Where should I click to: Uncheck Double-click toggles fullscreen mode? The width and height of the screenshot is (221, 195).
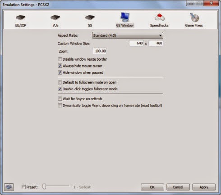point(60,89)
